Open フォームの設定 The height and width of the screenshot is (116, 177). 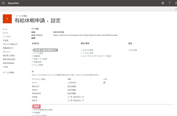point(38,65)
